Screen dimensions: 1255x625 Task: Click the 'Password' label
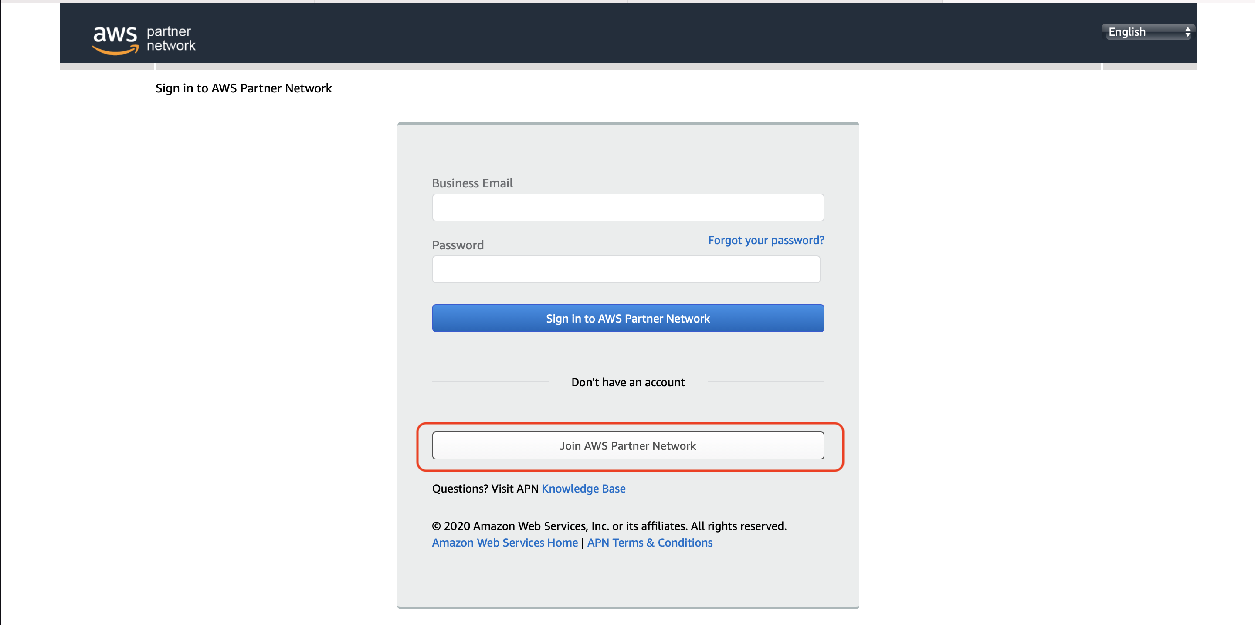pos(458,245)
